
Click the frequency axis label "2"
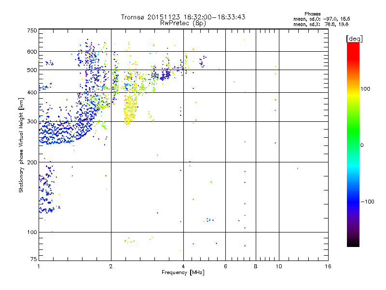[x=111, y=266]
